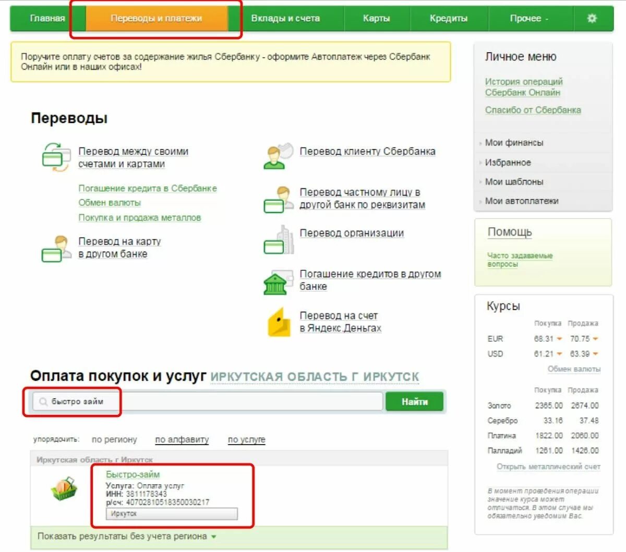Sort results по алфавиту
This screenshot has height=552, width=626.
tap(182, 440)
